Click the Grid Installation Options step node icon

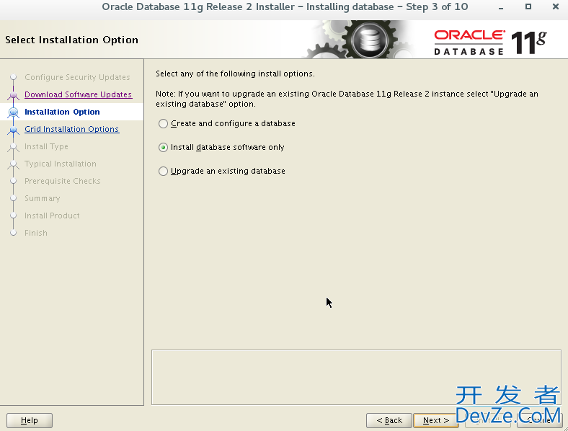point(14,130)
